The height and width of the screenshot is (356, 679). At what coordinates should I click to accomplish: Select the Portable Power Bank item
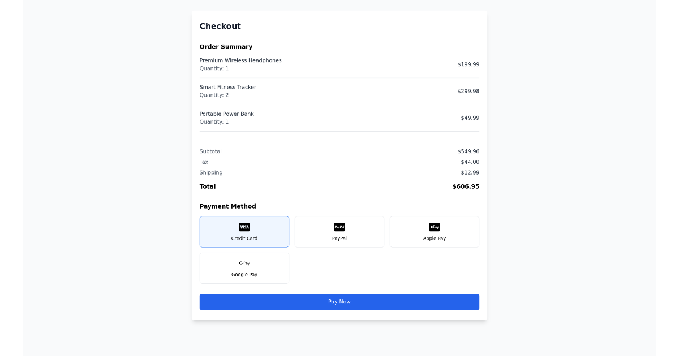[226, 114]
